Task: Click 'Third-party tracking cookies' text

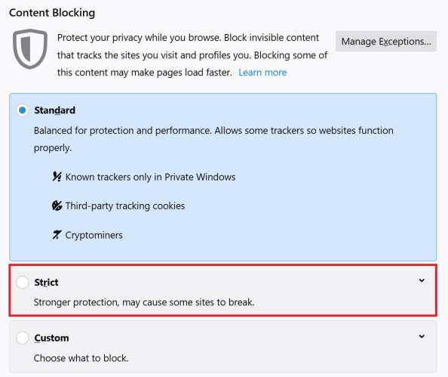Action: tap(125, 205)
